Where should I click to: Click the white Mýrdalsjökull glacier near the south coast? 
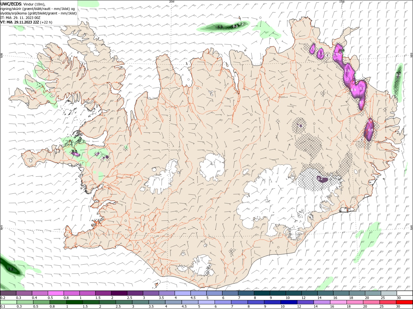(x=202, y=266)
